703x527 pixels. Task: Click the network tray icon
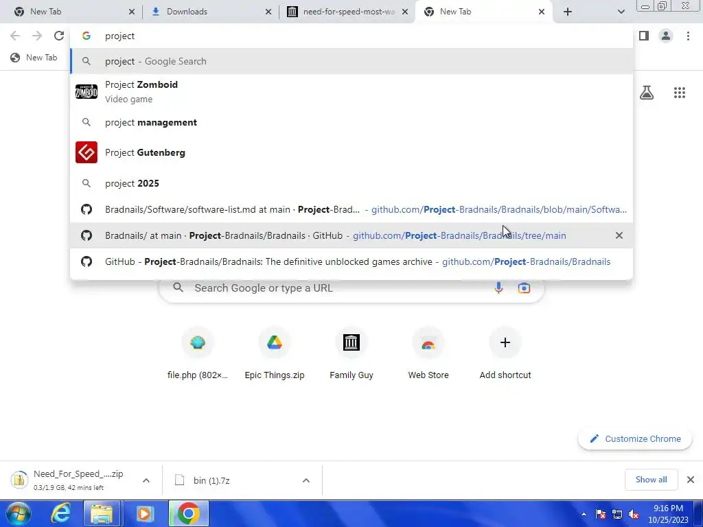(617, 514)
